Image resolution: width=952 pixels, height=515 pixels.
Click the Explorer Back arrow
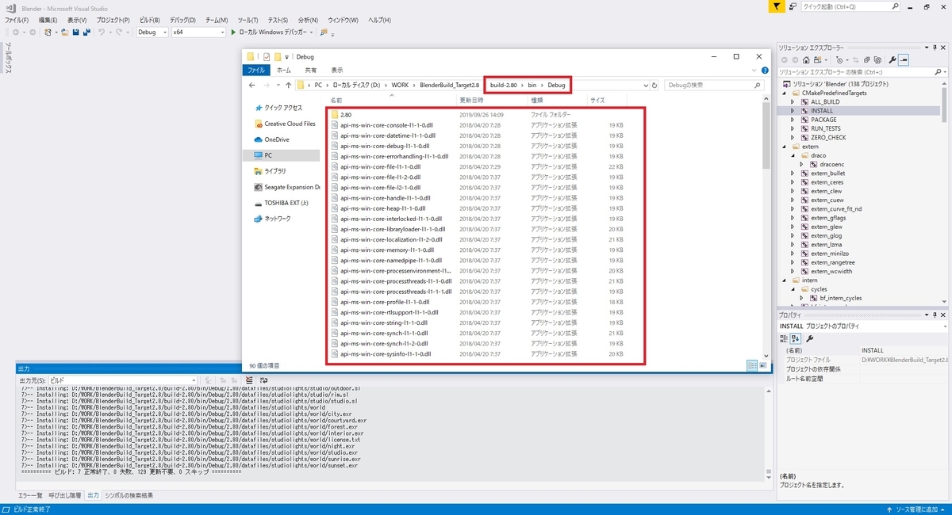[251, 85]
